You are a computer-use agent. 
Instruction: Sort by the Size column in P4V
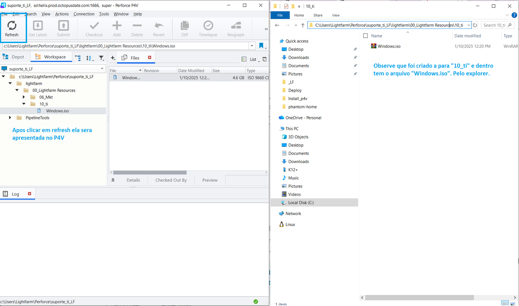pos(228,71)
